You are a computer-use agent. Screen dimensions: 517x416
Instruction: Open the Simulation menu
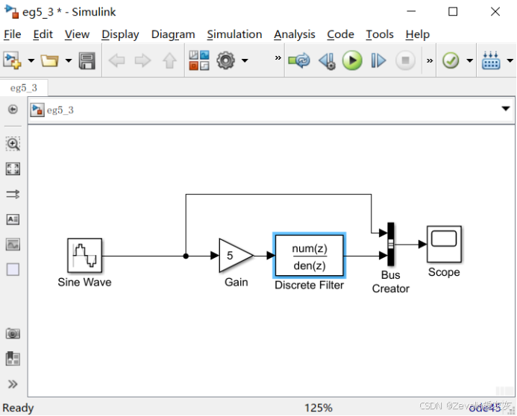click(x=234, y=34)
